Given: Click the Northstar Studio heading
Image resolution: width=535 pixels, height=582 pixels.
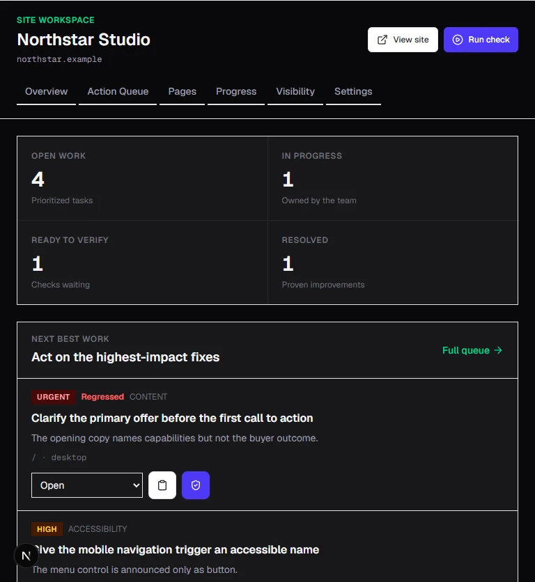Looking at the screenshot, I should (x=84, y=40).
